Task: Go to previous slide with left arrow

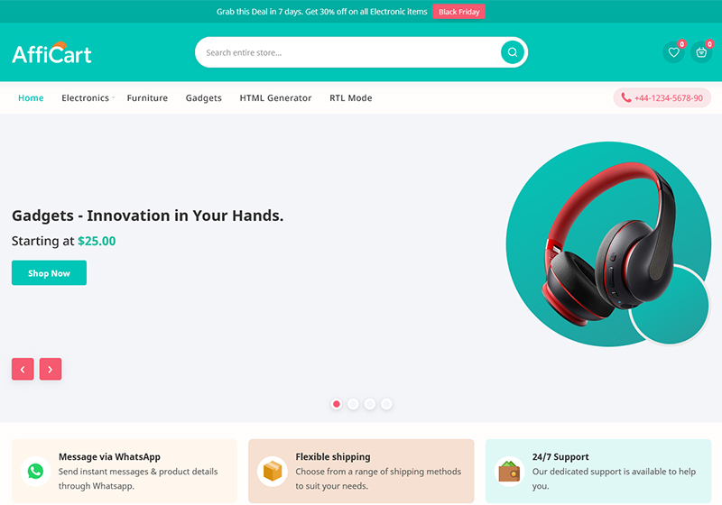Action: point(23,369)
